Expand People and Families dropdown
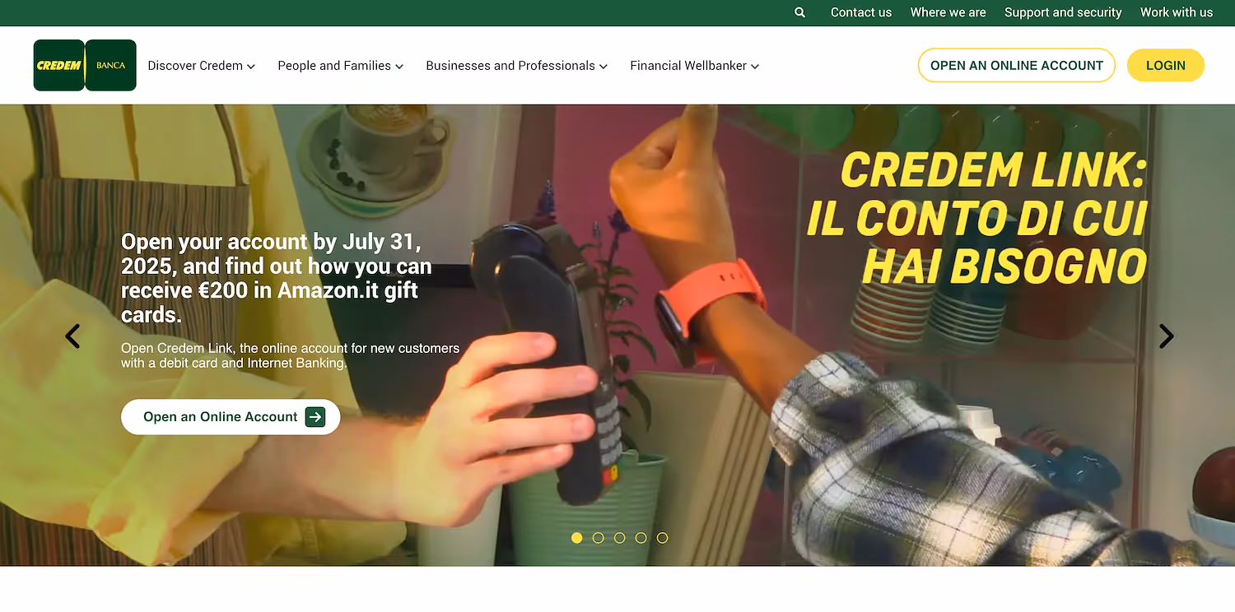 341,66
